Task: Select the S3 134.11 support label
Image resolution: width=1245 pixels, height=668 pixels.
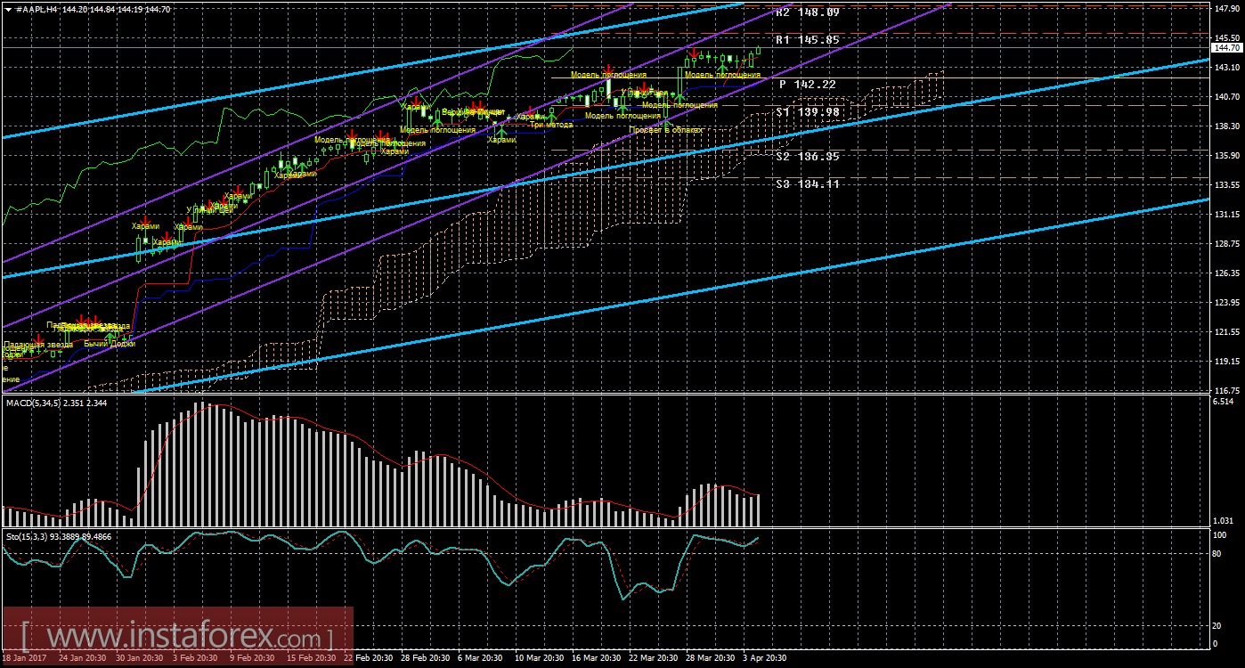Action: click(808, 183)
